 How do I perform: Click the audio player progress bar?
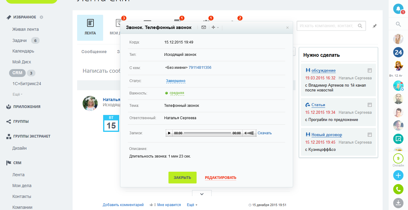[x=207, y=133]
